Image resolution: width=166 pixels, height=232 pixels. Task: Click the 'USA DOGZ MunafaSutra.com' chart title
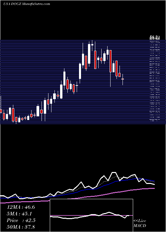27,4
